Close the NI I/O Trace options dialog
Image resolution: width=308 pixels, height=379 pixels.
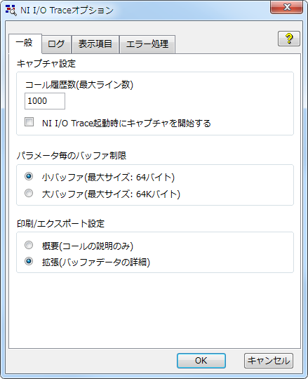point(286,7)
